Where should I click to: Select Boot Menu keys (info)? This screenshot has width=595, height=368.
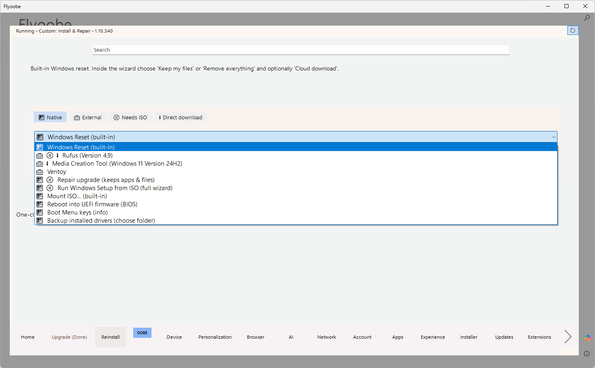coord(296,212)
